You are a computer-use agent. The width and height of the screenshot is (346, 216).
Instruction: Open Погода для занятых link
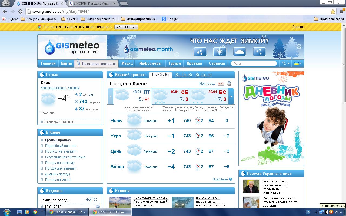[61, 168]
